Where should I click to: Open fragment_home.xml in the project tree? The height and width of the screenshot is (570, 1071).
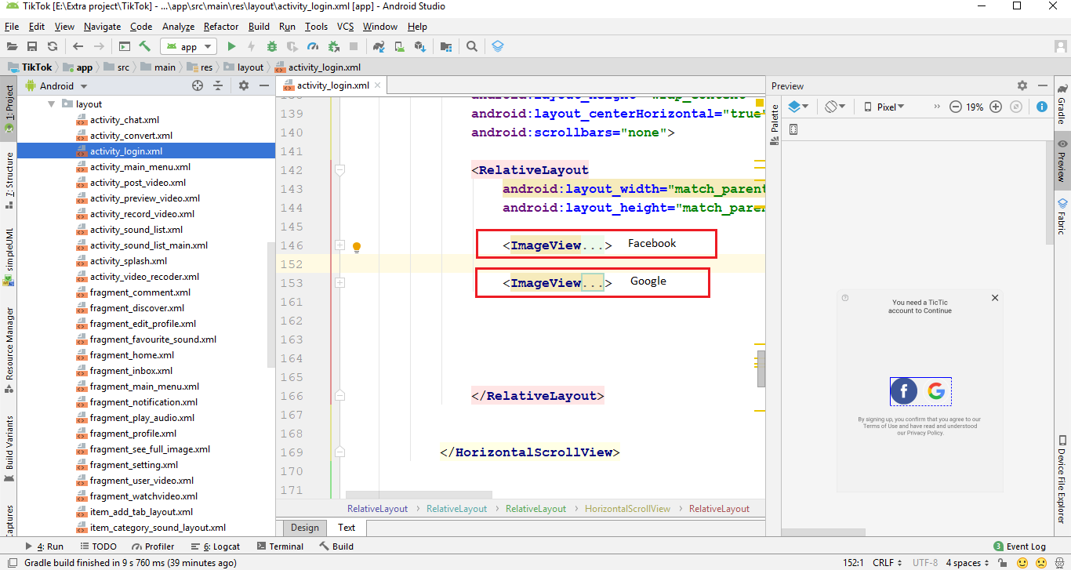point(132,355)
